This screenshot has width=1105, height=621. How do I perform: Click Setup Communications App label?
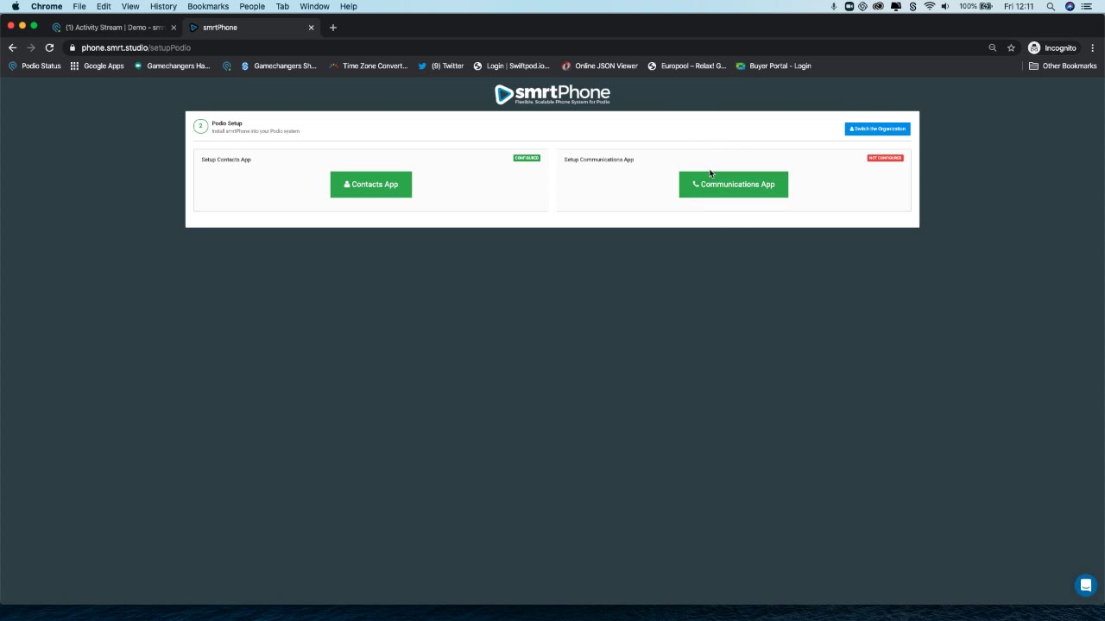(598, 160)
